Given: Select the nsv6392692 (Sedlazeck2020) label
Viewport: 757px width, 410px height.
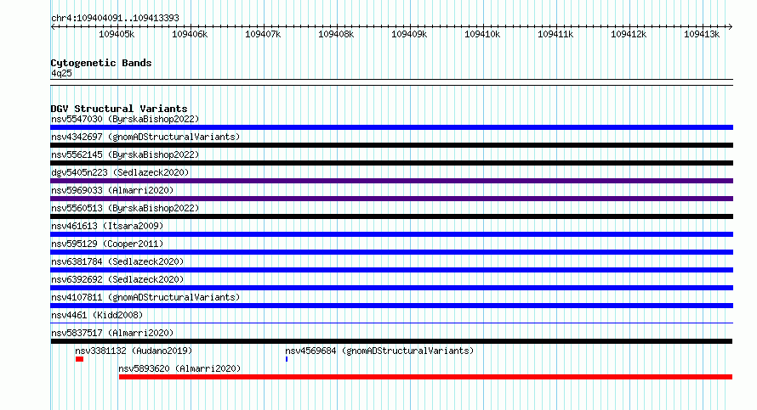Looking at the screenshot, I should 117,279.
